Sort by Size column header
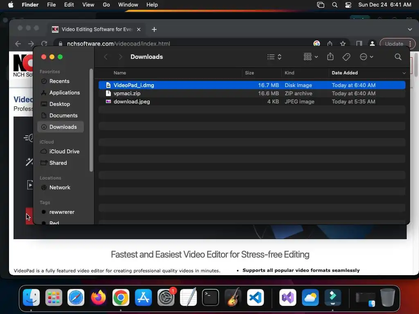The height and width of the screenshot is (314, 419). [249, 73]
